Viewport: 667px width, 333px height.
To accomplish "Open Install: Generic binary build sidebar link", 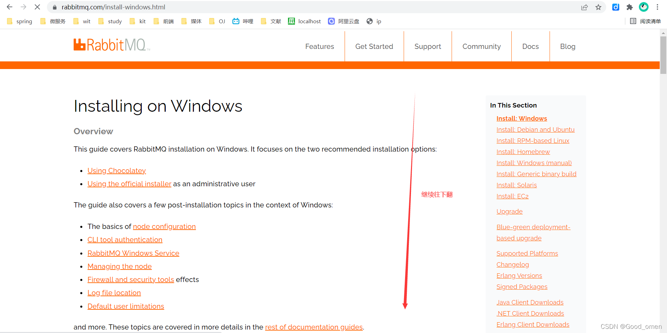I will tap(536, 174).
